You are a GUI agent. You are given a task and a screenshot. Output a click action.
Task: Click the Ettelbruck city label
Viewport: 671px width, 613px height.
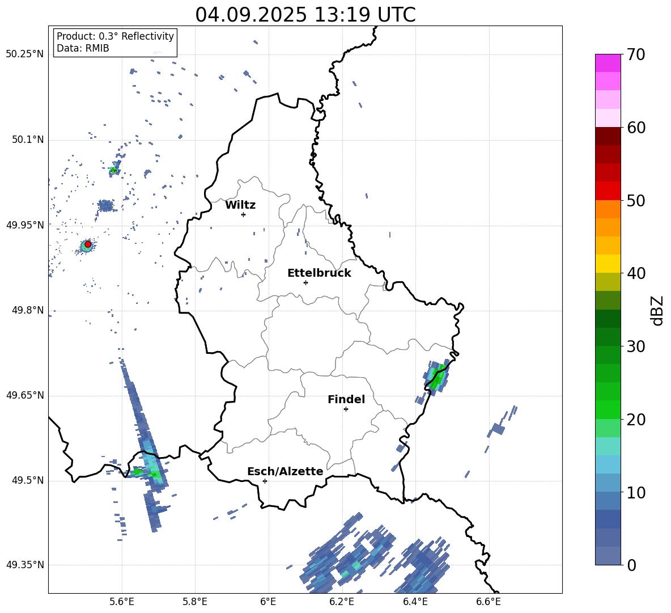click(x=319, y=273)
